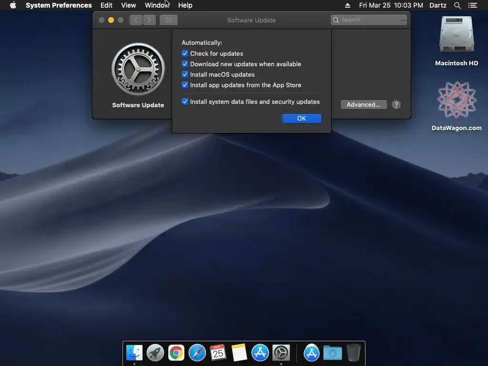This screenshot has height=366, width=488.
Task: Click the Advanced... button
Action: click(364, 104)
